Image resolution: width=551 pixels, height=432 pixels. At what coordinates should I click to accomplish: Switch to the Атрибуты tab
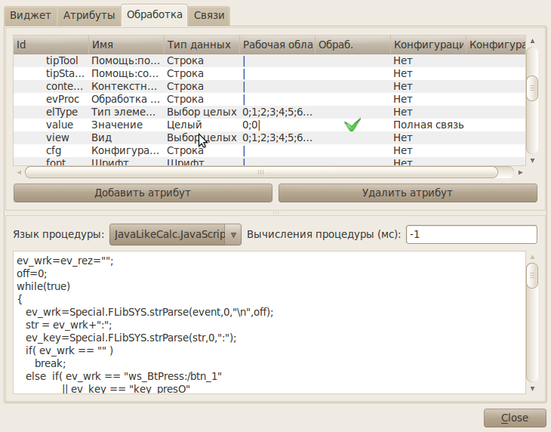click(x=89, y=14)
